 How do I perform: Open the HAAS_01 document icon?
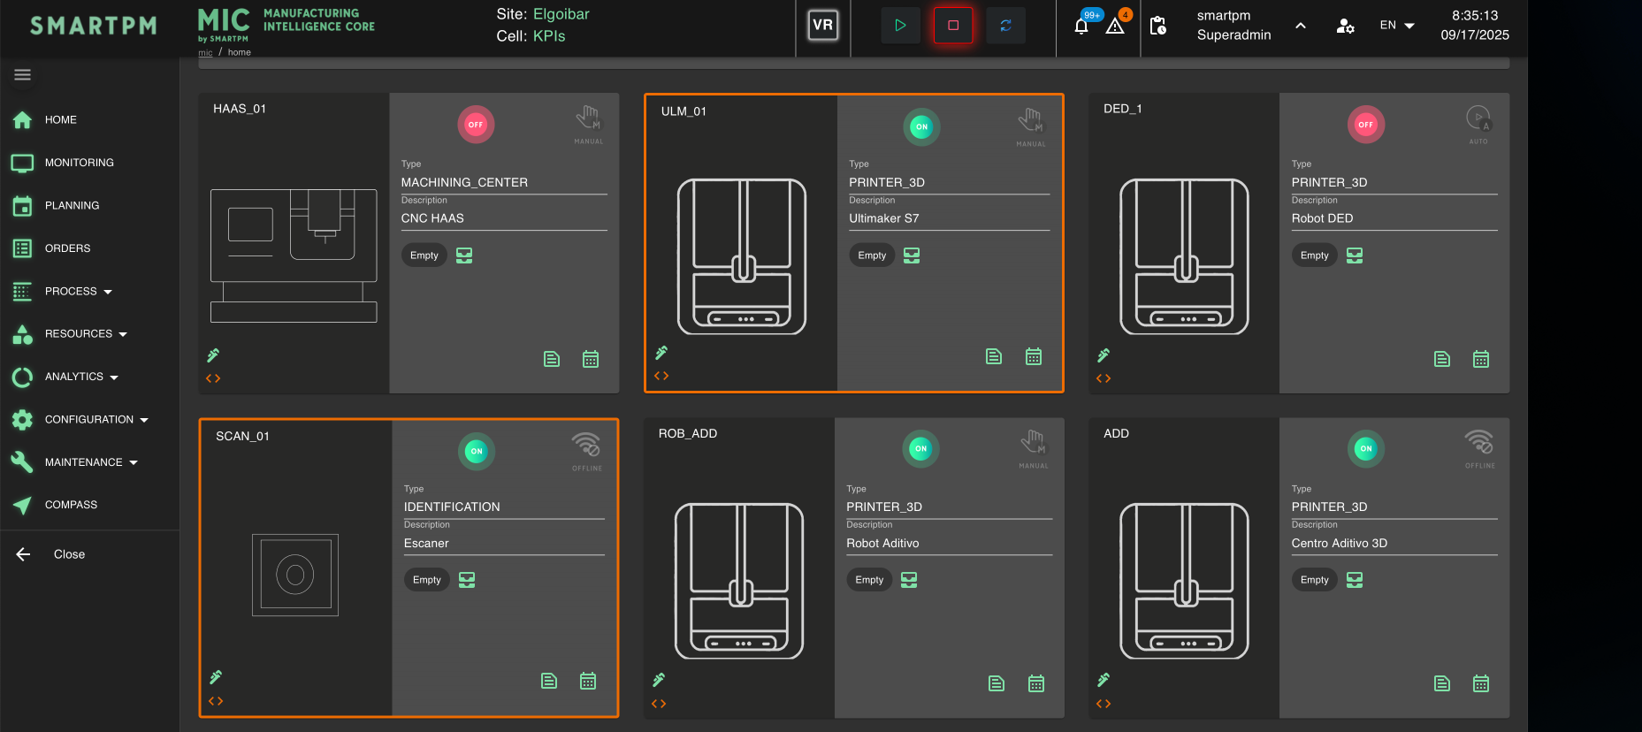(x=552, y=359)
